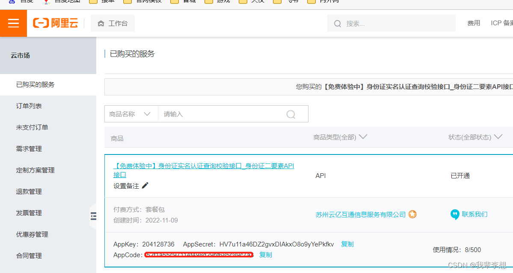Open the 身份证实名认证查询校验接口 product link
The image size is (513, 273).
pos(204,170)
